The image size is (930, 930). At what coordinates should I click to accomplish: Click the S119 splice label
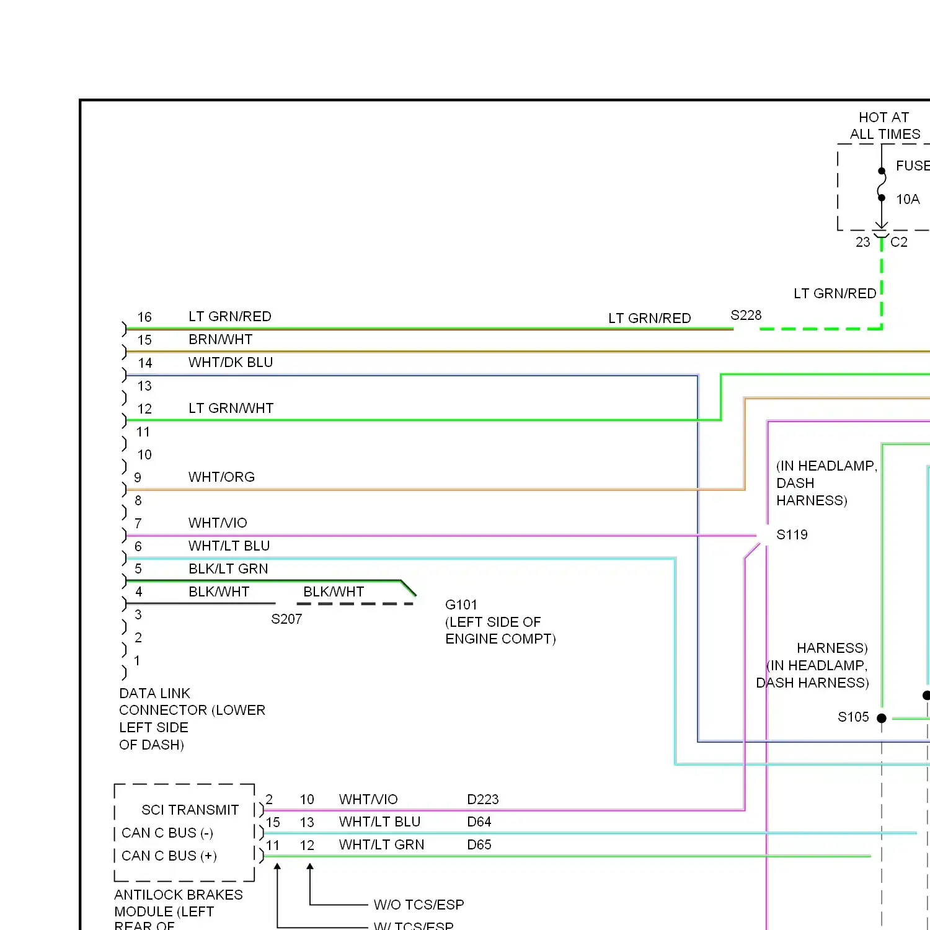[792, 534]
